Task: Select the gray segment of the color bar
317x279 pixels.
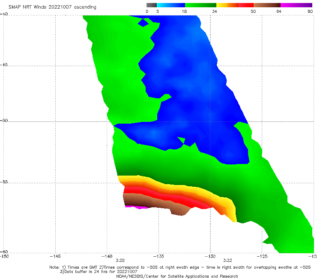Action: (151, 5)
